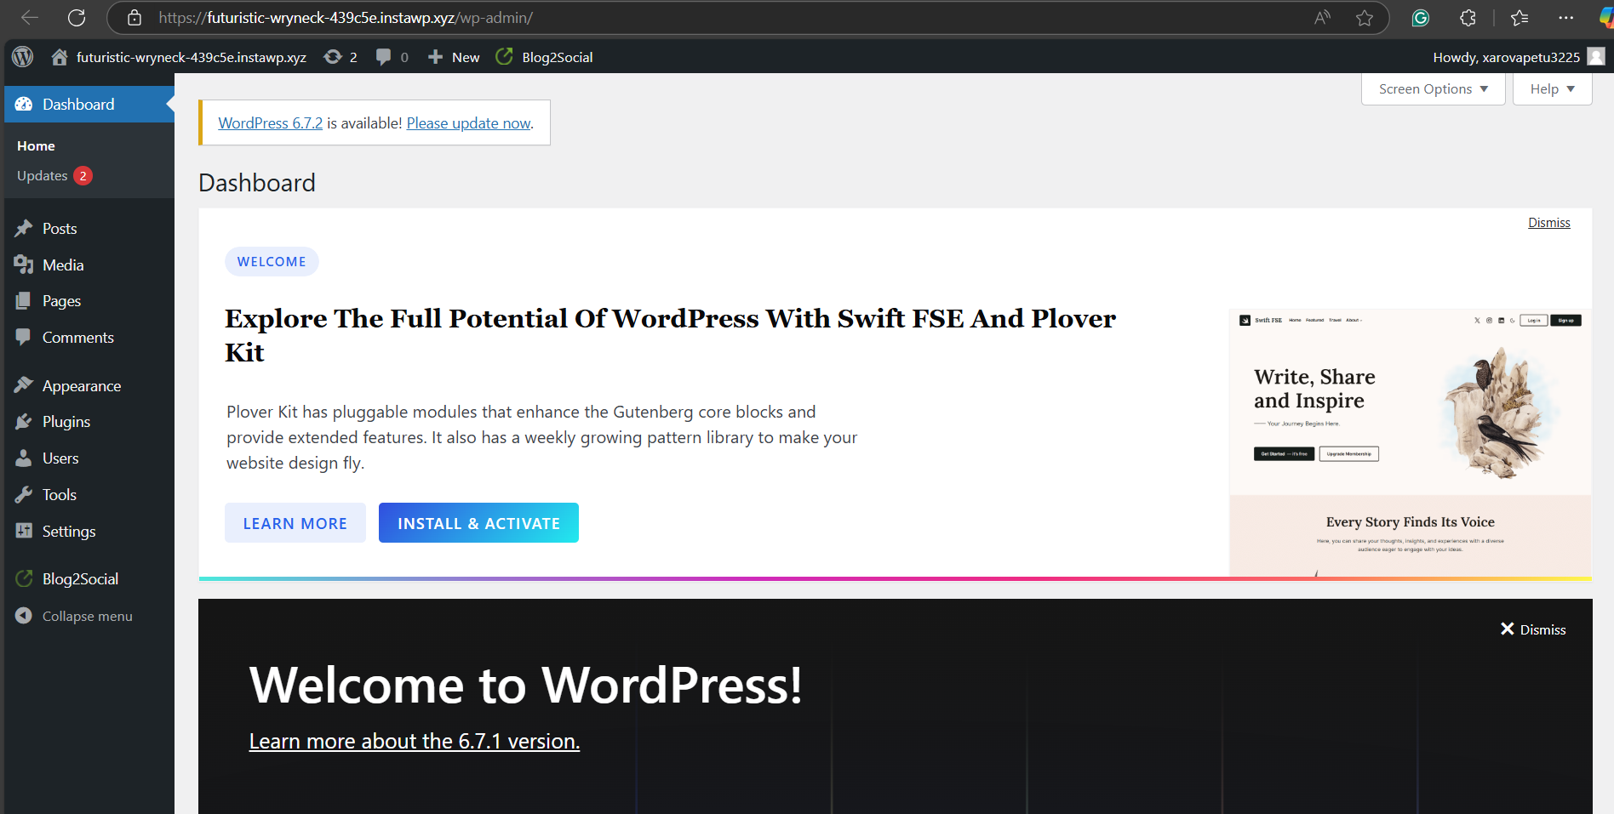Viewport: 1614px width, 814px height.
Task: Click the Blog2Social sidebar icon
Action: tap(24, 578)
